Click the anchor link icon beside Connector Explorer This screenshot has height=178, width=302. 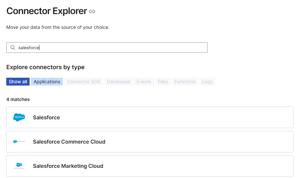pyautogui.click(x=92, y=11)
